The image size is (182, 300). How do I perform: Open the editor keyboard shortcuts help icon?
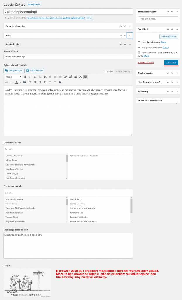[60, 82]
